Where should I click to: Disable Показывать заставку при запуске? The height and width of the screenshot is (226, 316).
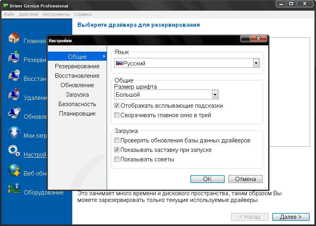click(x=117, y=149)
